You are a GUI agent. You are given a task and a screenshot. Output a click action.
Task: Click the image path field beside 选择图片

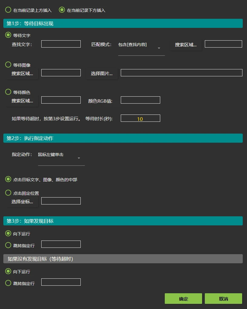click(x=181, y=73)
